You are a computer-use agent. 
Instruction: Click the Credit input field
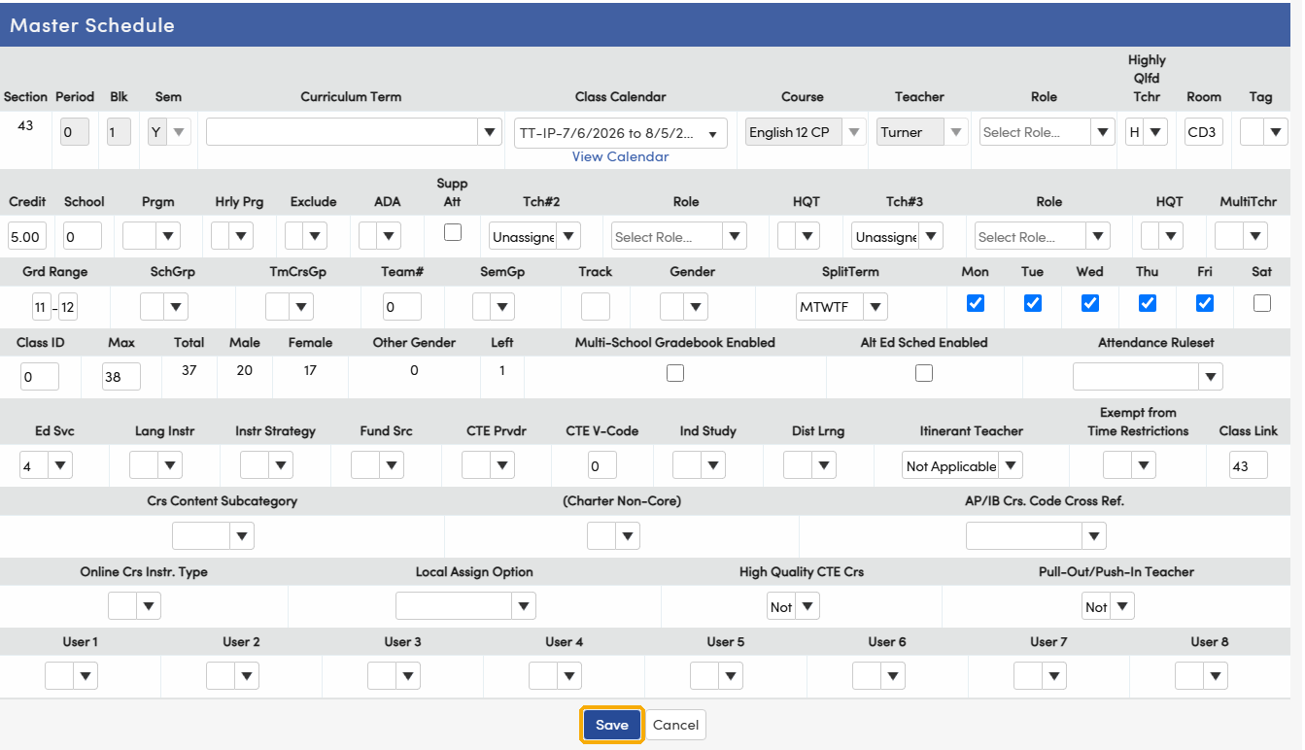[25, 236]
